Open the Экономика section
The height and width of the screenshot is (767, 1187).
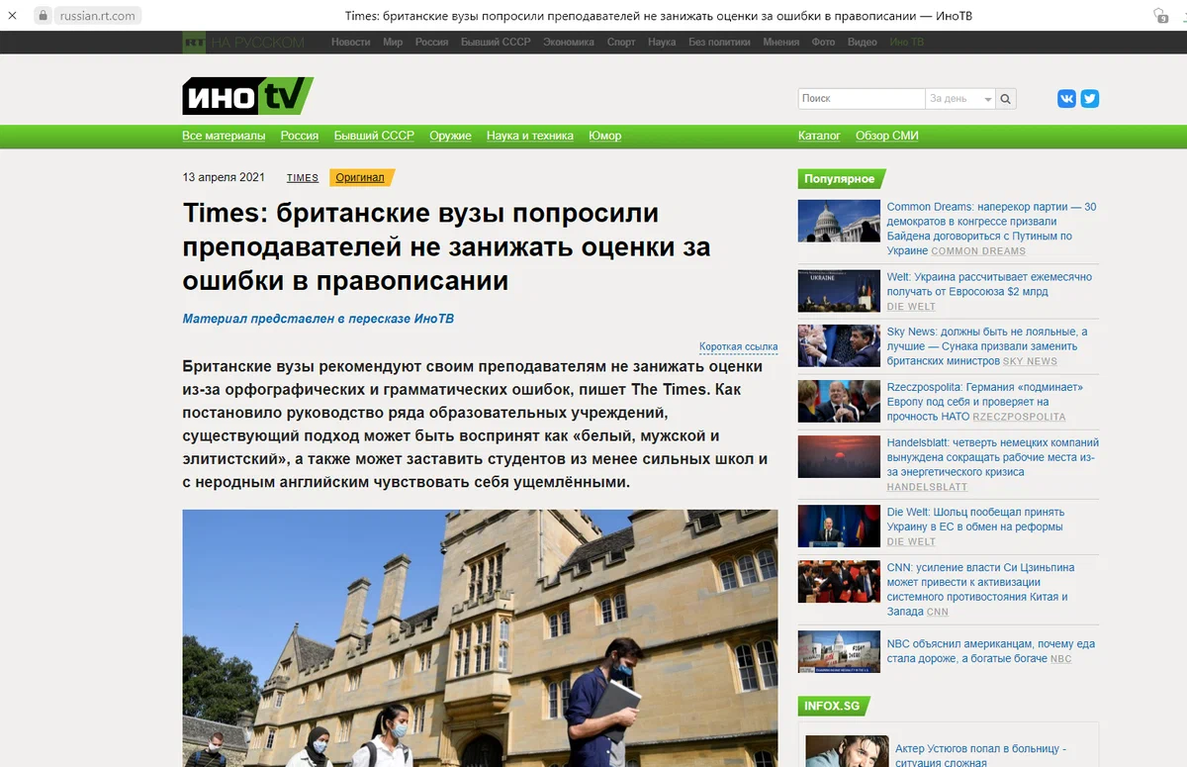(569, 43)
